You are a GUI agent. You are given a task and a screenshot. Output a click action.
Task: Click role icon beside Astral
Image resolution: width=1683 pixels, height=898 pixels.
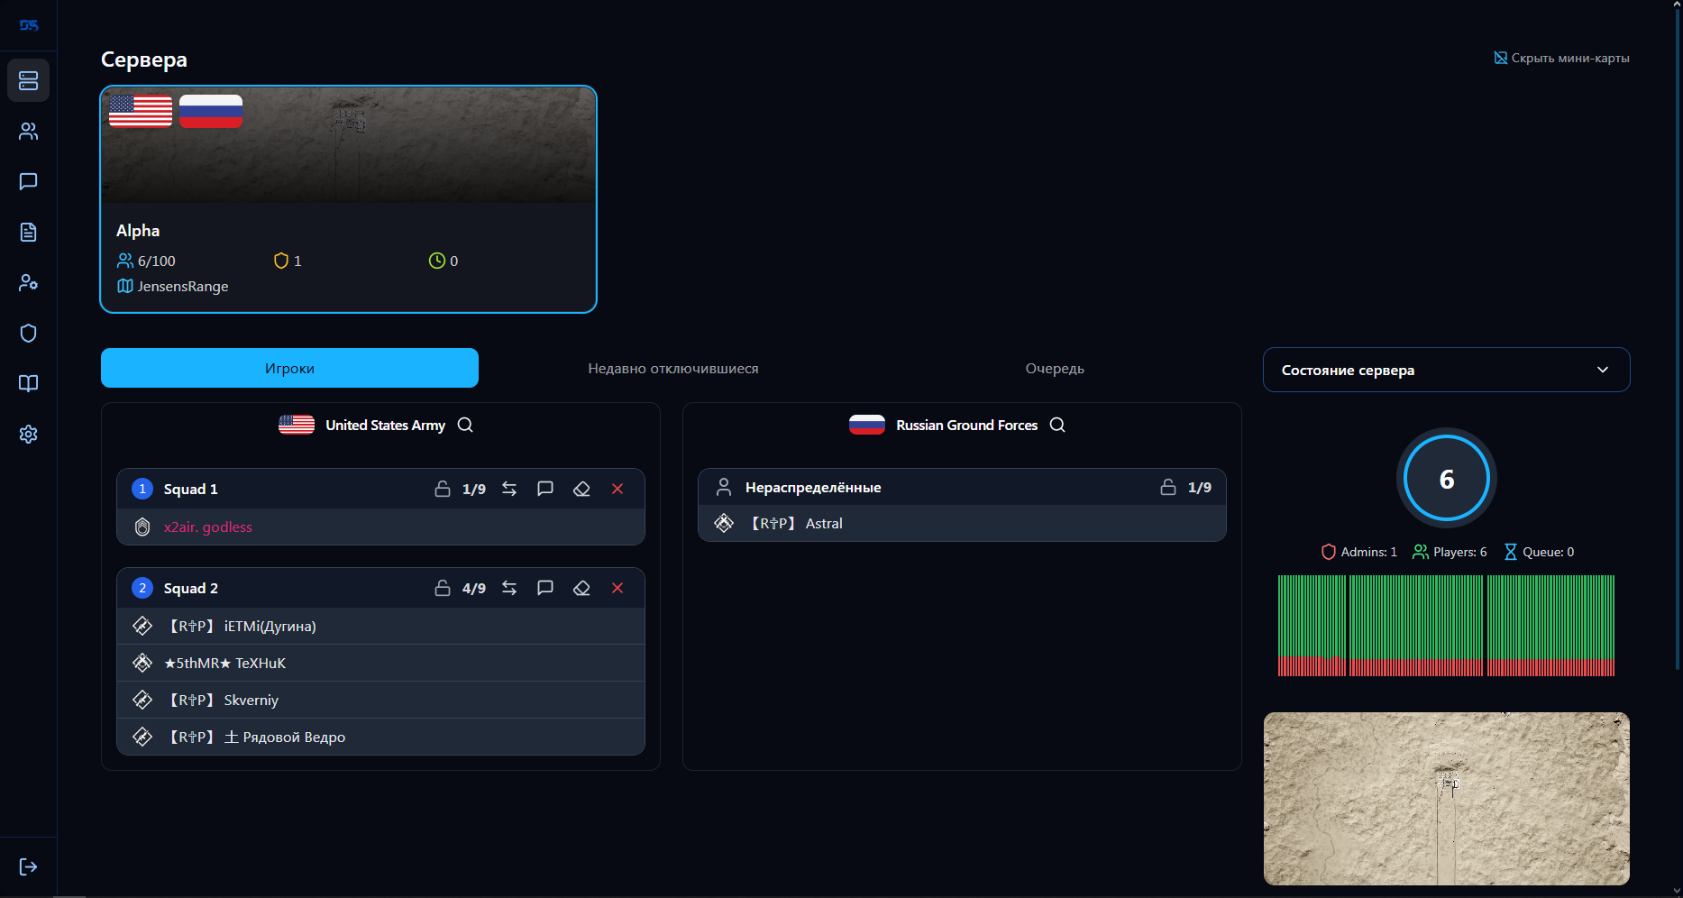(x=724, y=523)
